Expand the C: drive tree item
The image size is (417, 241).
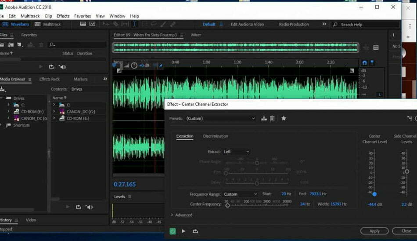[x=8, y=105]
